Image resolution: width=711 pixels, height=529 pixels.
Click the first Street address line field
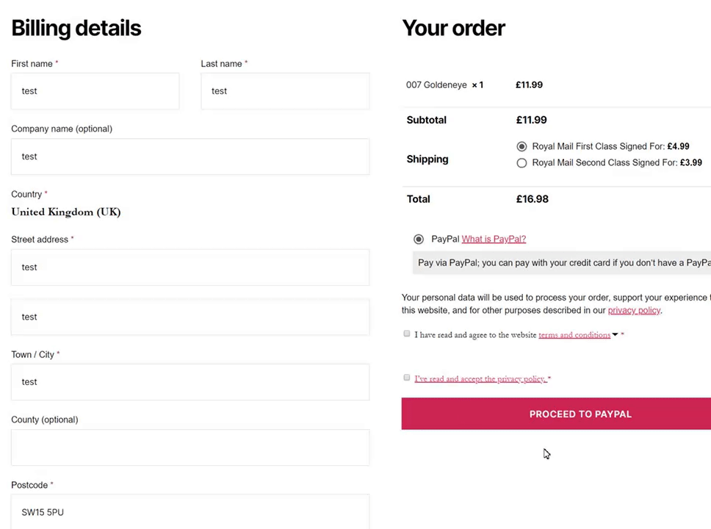[x=190, y=267]
